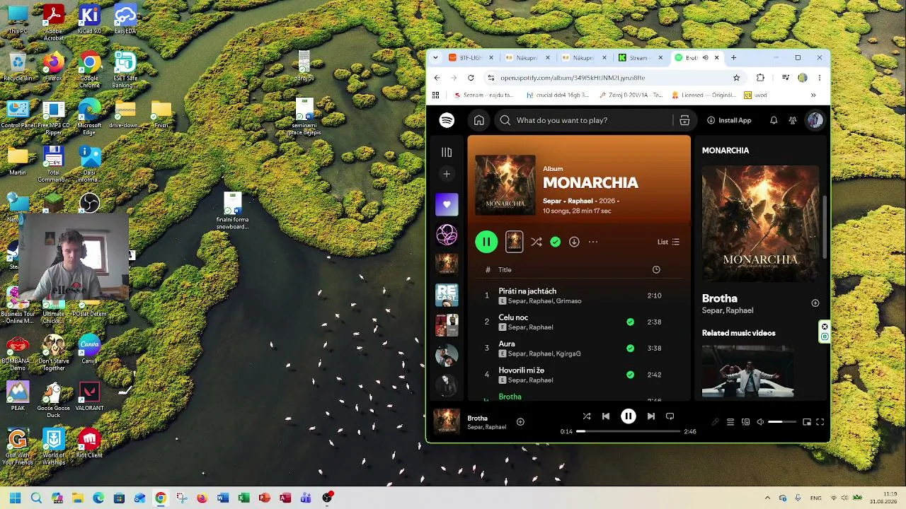Open the Chrome three-dot menu

820,78
